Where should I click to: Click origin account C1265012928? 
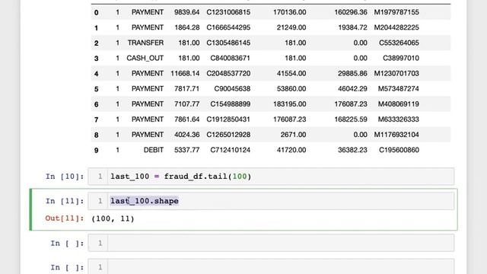[x=228, y=135]
